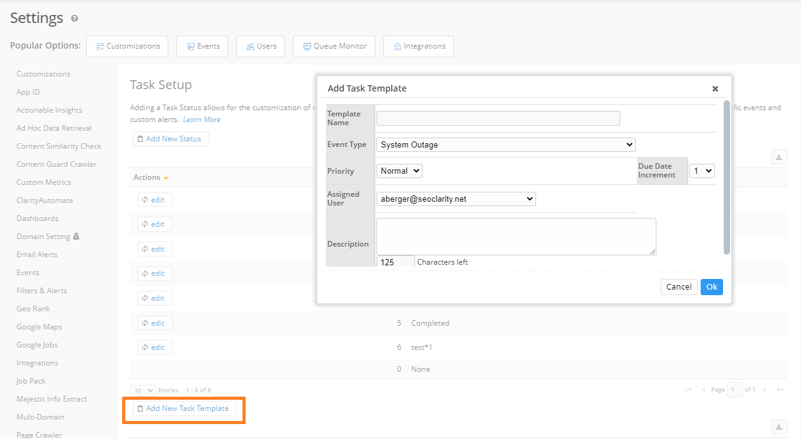Click the download icon below Add New Task Template
This screenshot has width=801, height=439.
point(779,427)
